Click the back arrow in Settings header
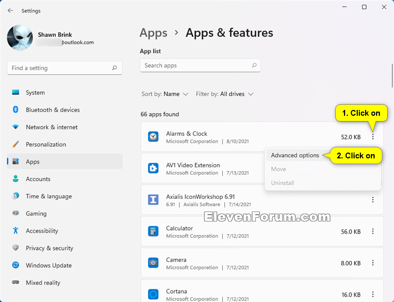This screenshot has width=394, height=302. (x=11, y=11)
